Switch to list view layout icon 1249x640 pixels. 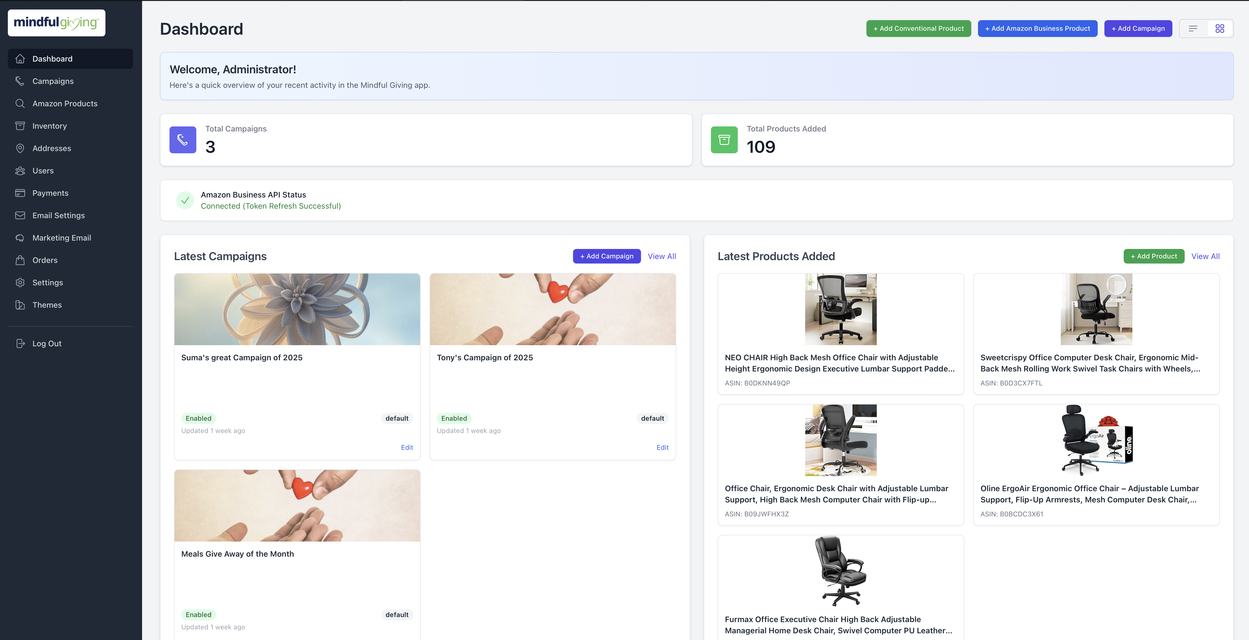click(1193, 29)
